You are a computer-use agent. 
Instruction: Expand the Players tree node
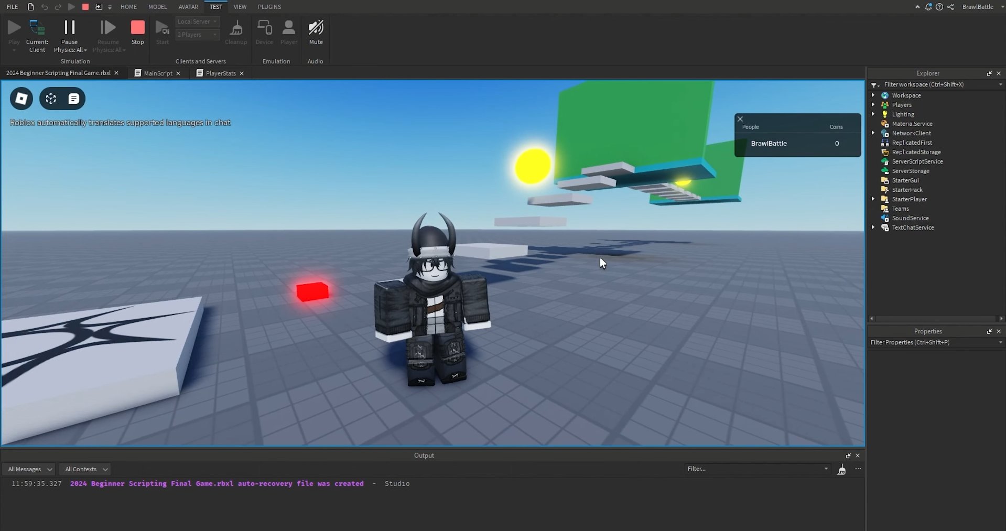click(873, 105)
